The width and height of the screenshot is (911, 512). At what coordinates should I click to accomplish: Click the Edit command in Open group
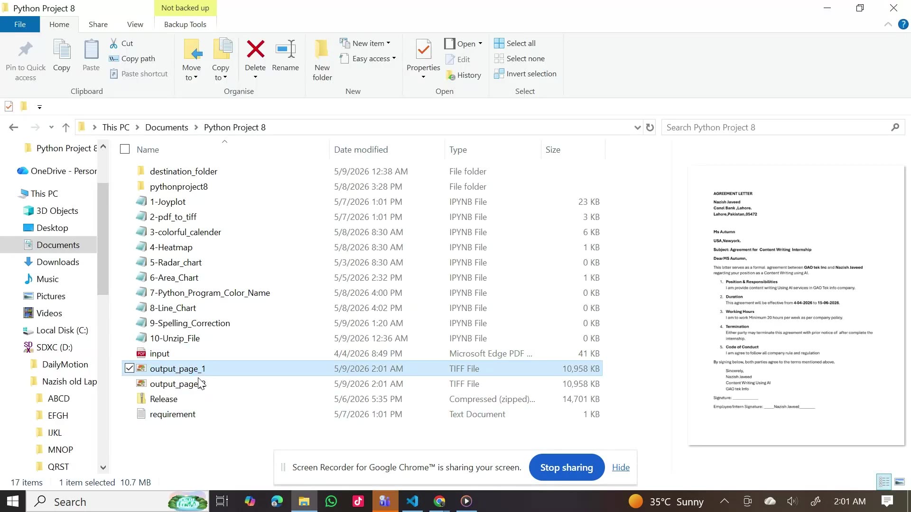click(458, 59)
